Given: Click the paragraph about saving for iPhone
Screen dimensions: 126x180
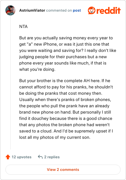Looking at the screenshot, I should coord(68,53).
